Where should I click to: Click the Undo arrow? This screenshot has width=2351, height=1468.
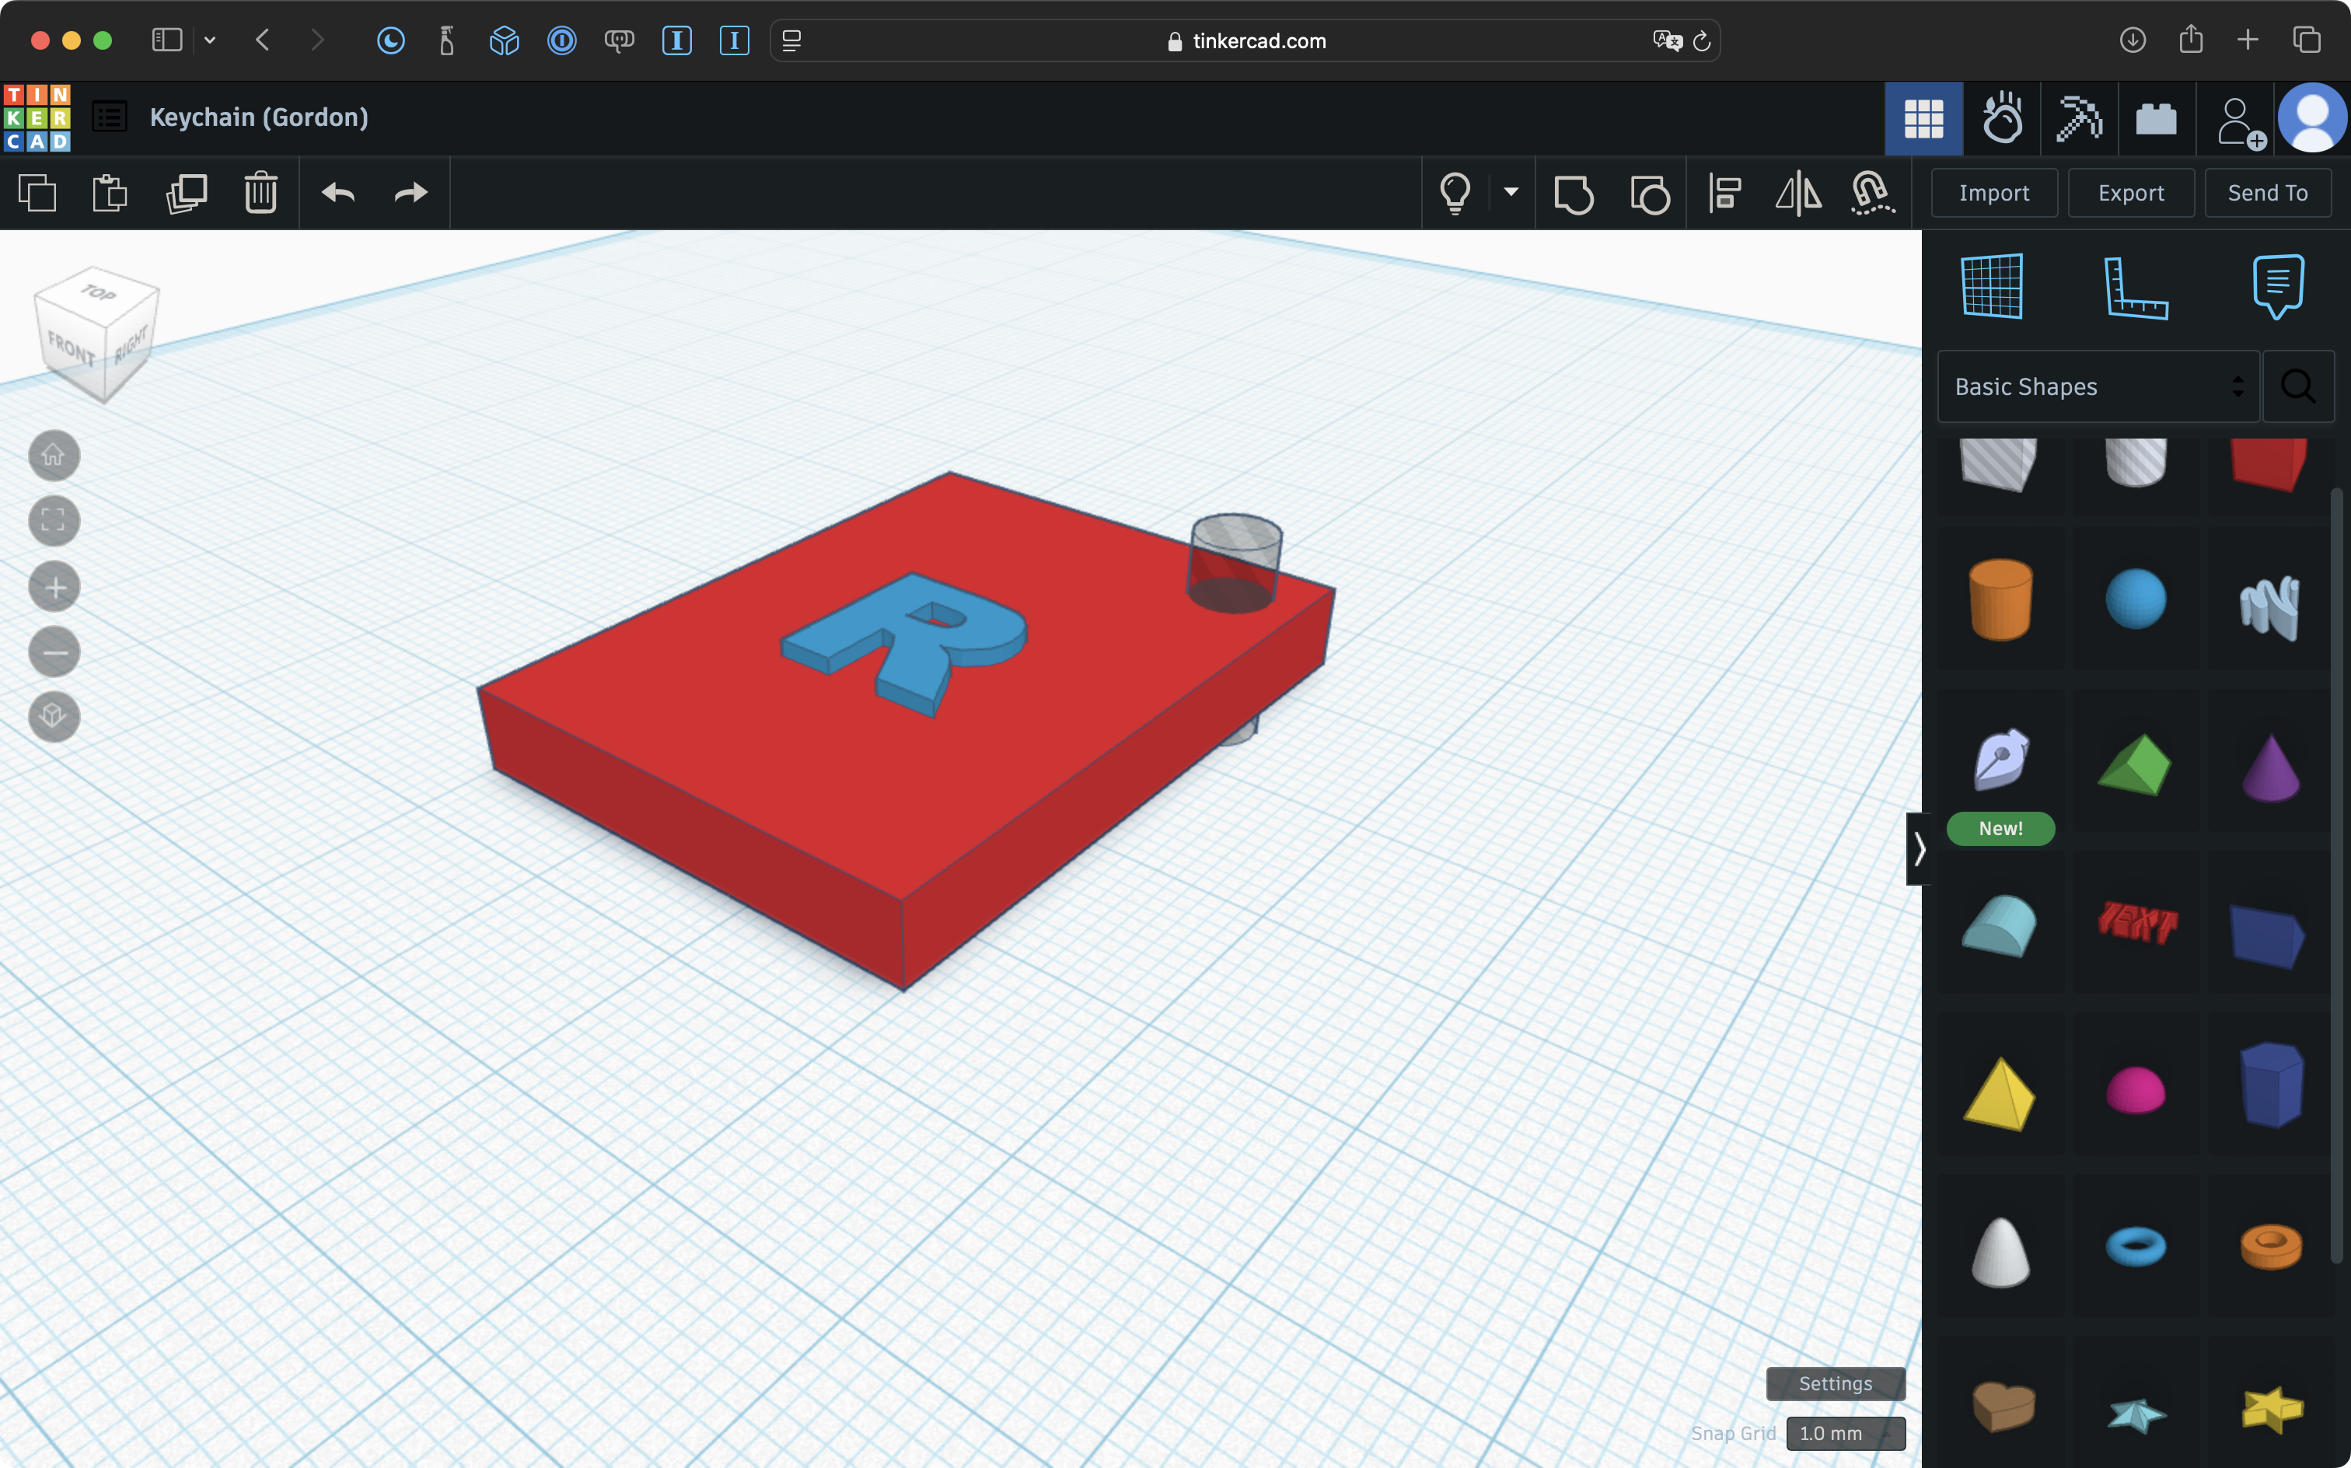pos(337,193)
